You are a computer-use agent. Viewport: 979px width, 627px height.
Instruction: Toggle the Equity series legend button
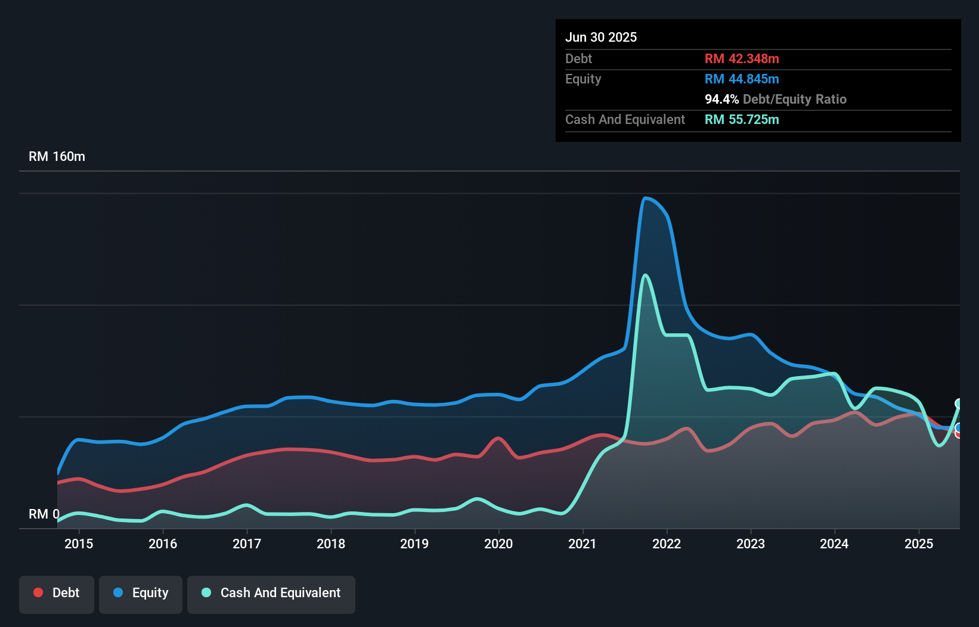pos(141,593)
